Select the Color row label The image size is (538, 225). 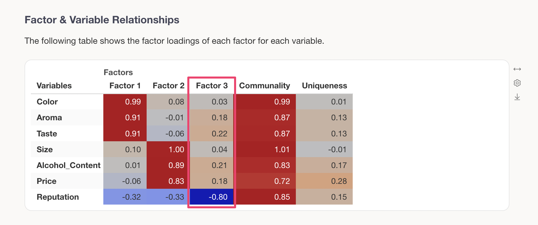(x=47, y=102)
